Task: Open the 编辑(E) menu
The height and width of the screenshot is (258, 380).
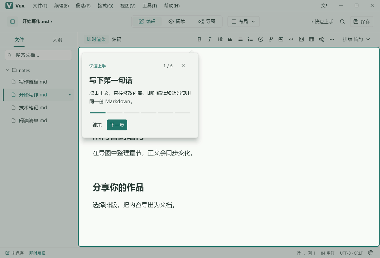Action: tap(61, 5)
